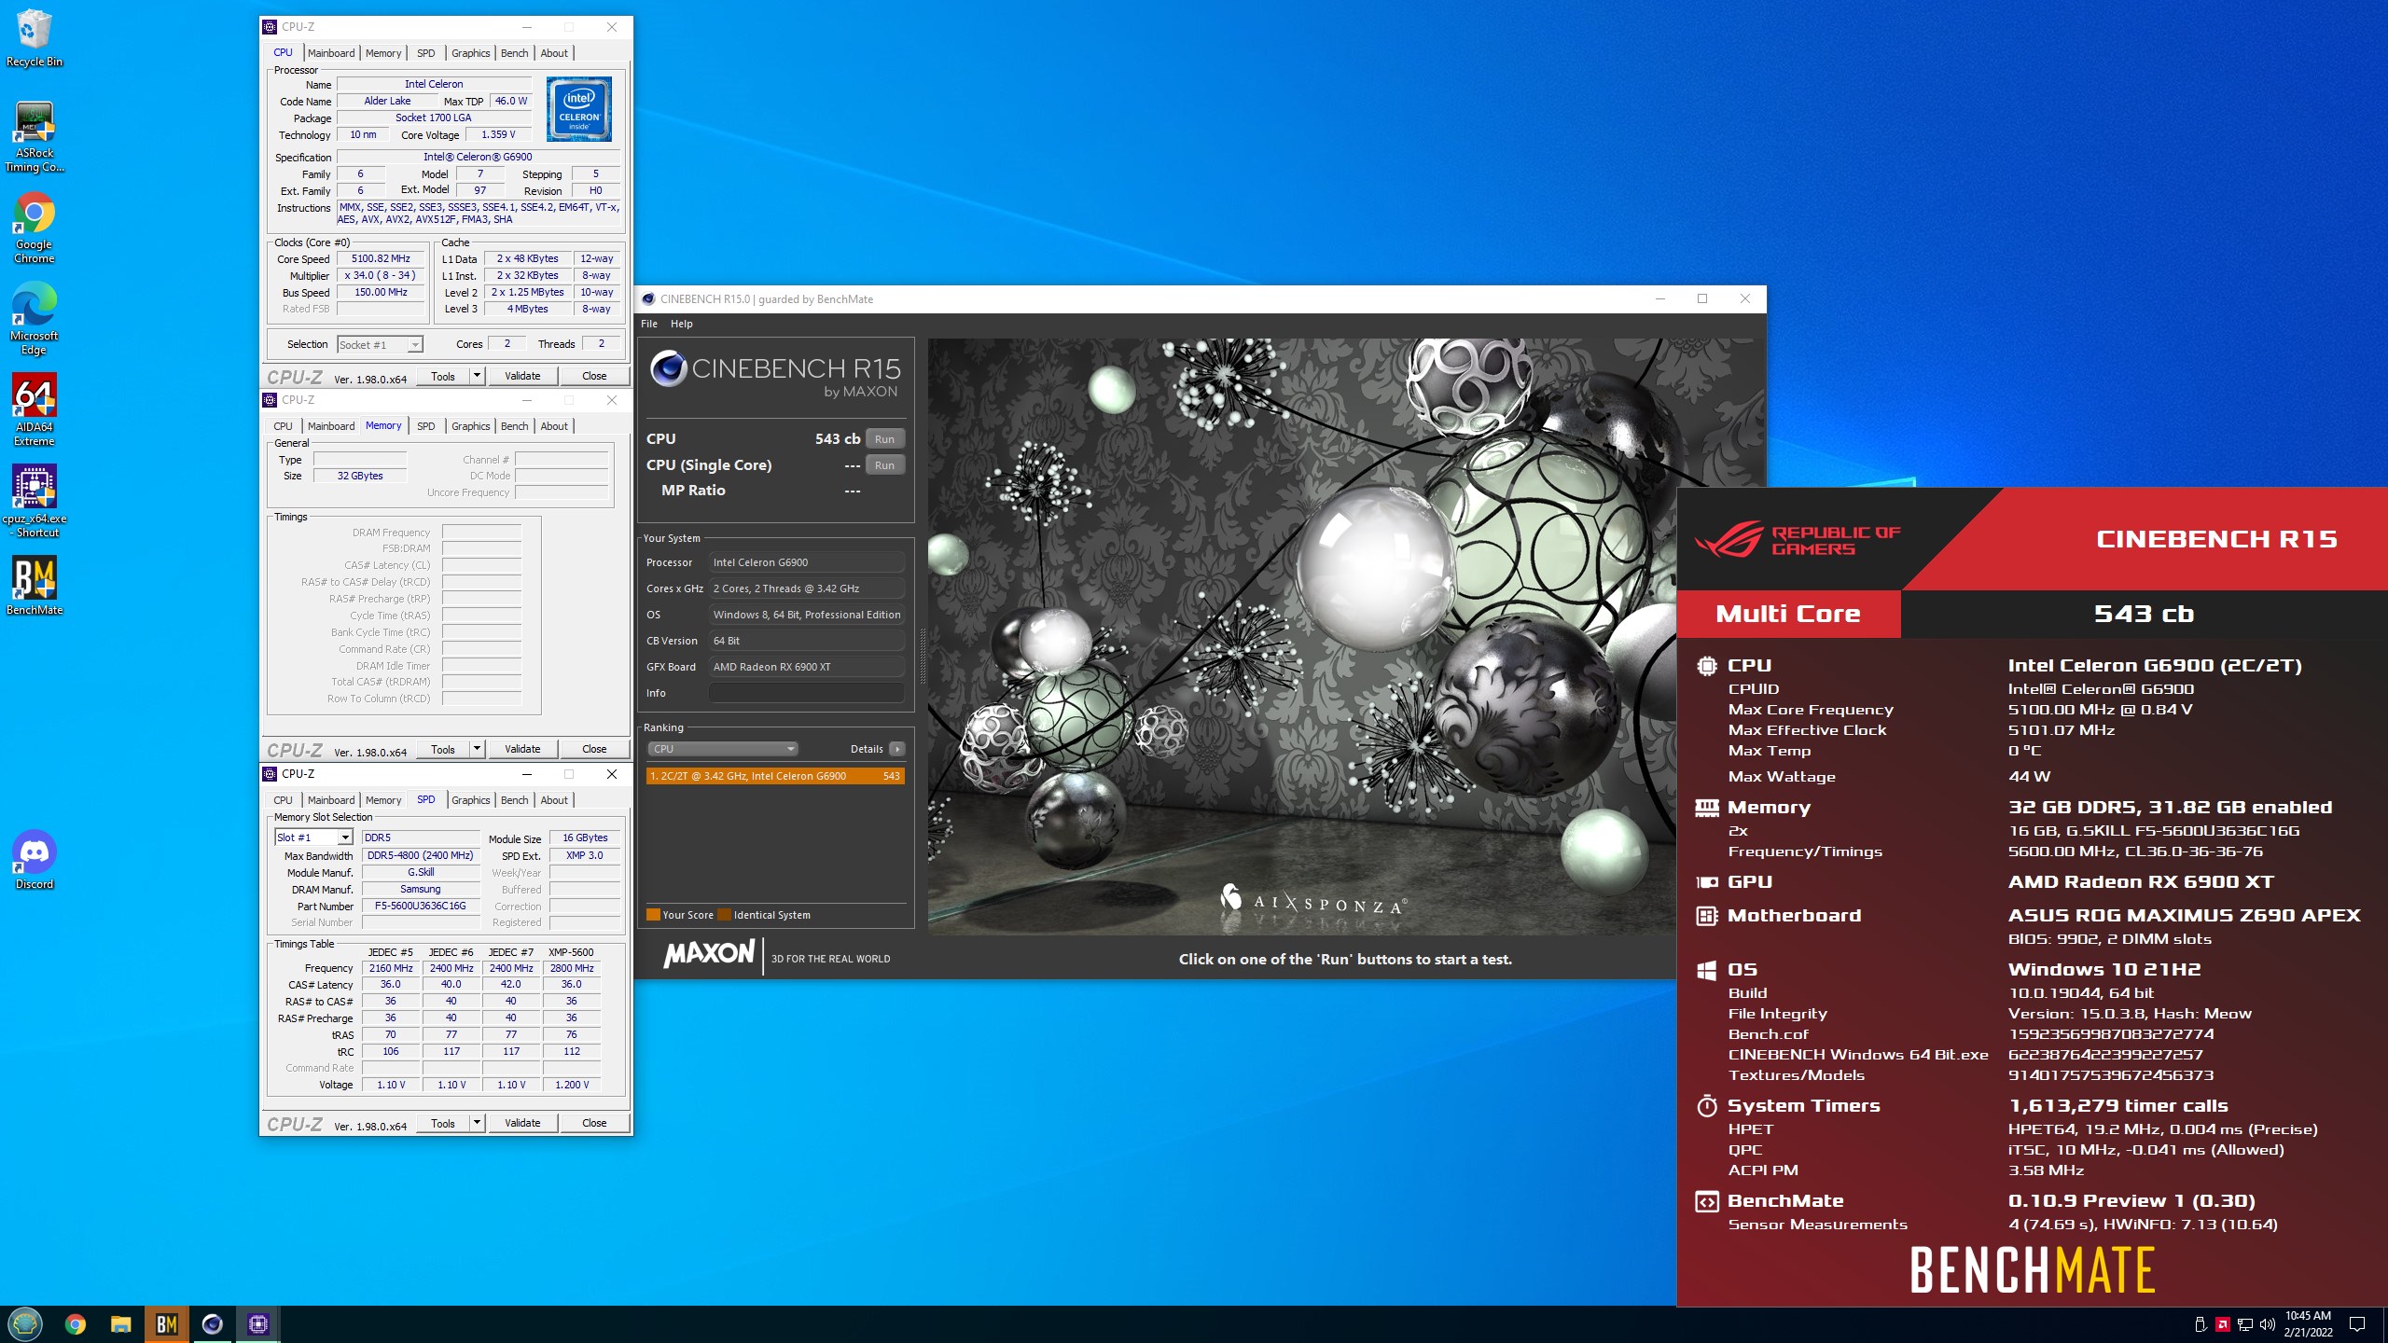Click the volume icon in system tray

pos(2268,1324)
